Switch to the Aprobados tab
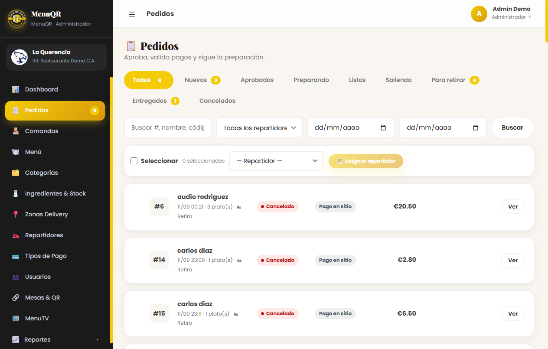The image size is (548, 349). (x=257, y=80)
